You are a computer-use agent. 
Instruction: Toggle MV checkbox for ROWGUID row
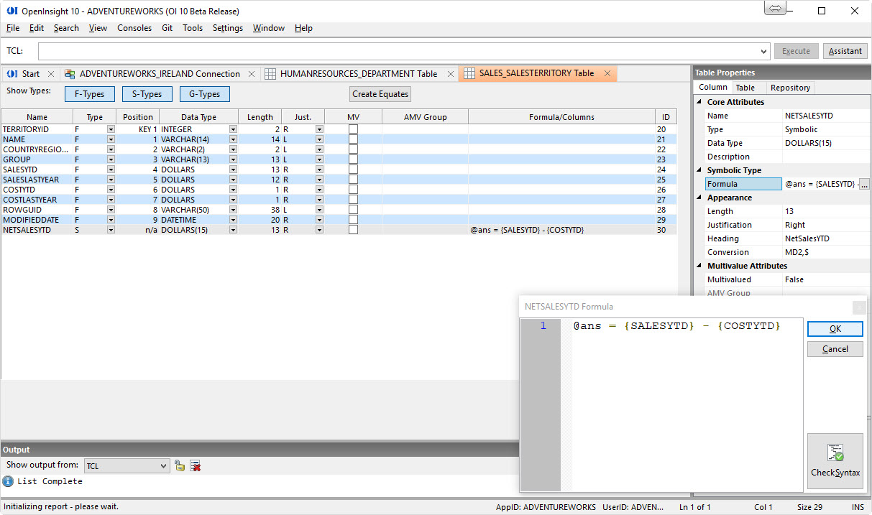[353, 210]
